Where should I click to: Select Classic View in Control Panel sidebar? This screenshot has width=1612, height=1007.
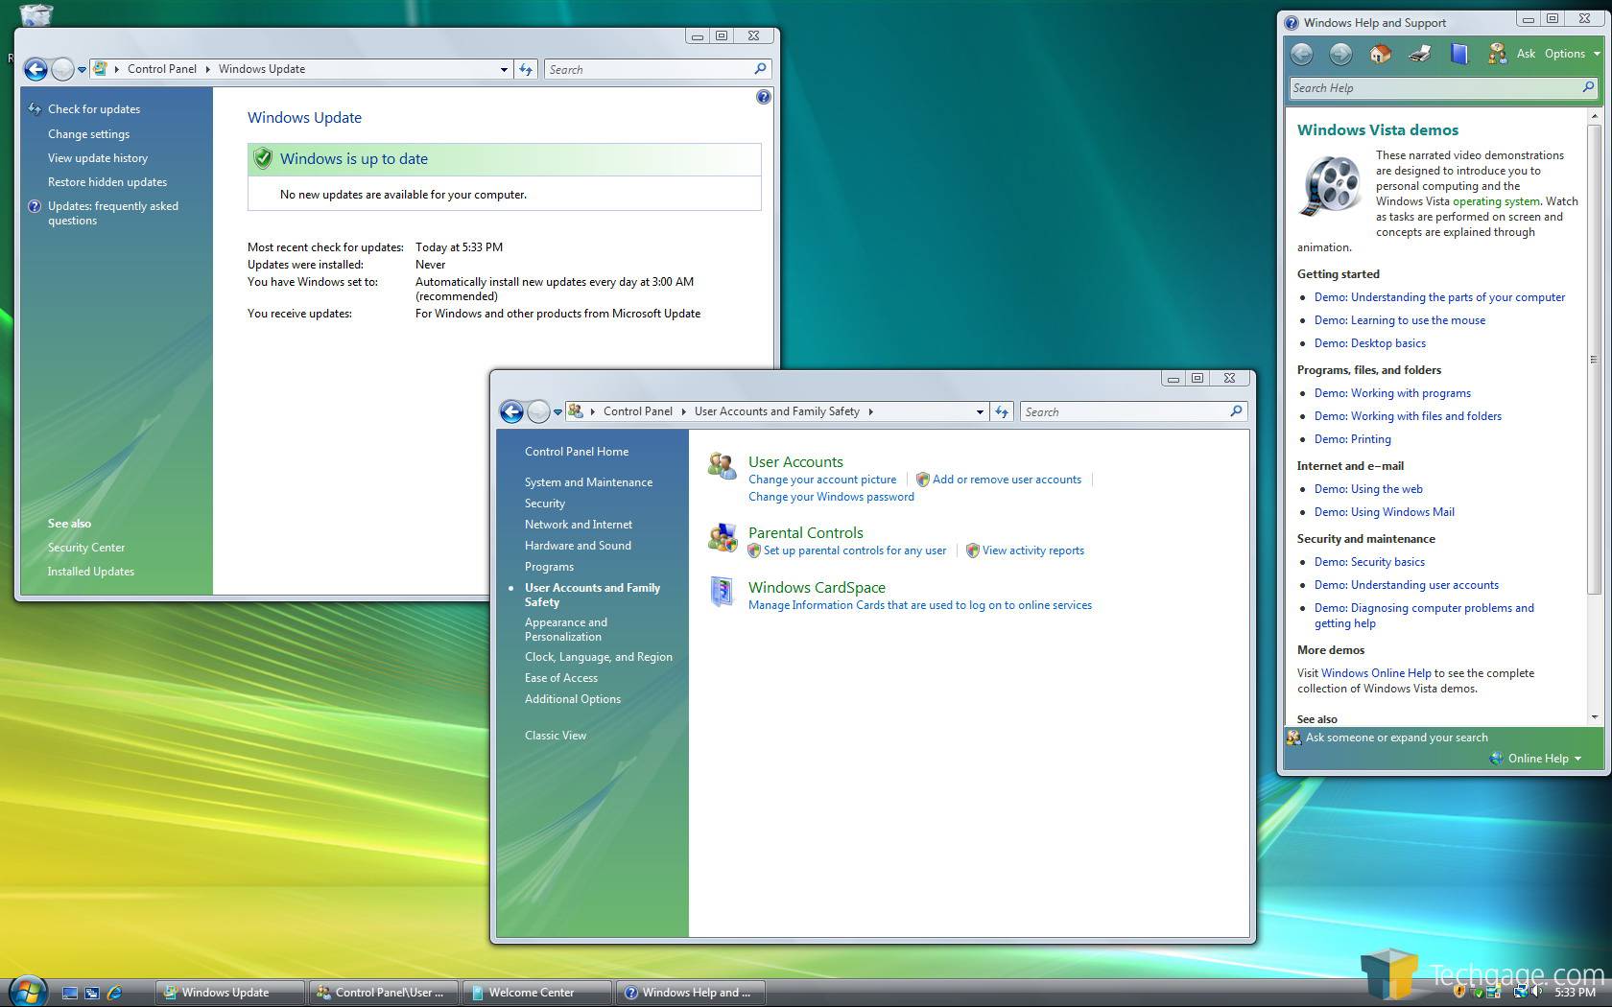[x=556, y=736]
